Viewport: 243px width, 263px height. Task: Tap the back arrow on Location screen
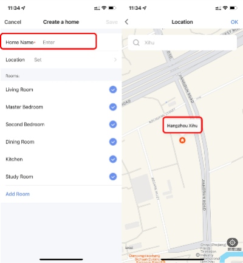point(126,22)
